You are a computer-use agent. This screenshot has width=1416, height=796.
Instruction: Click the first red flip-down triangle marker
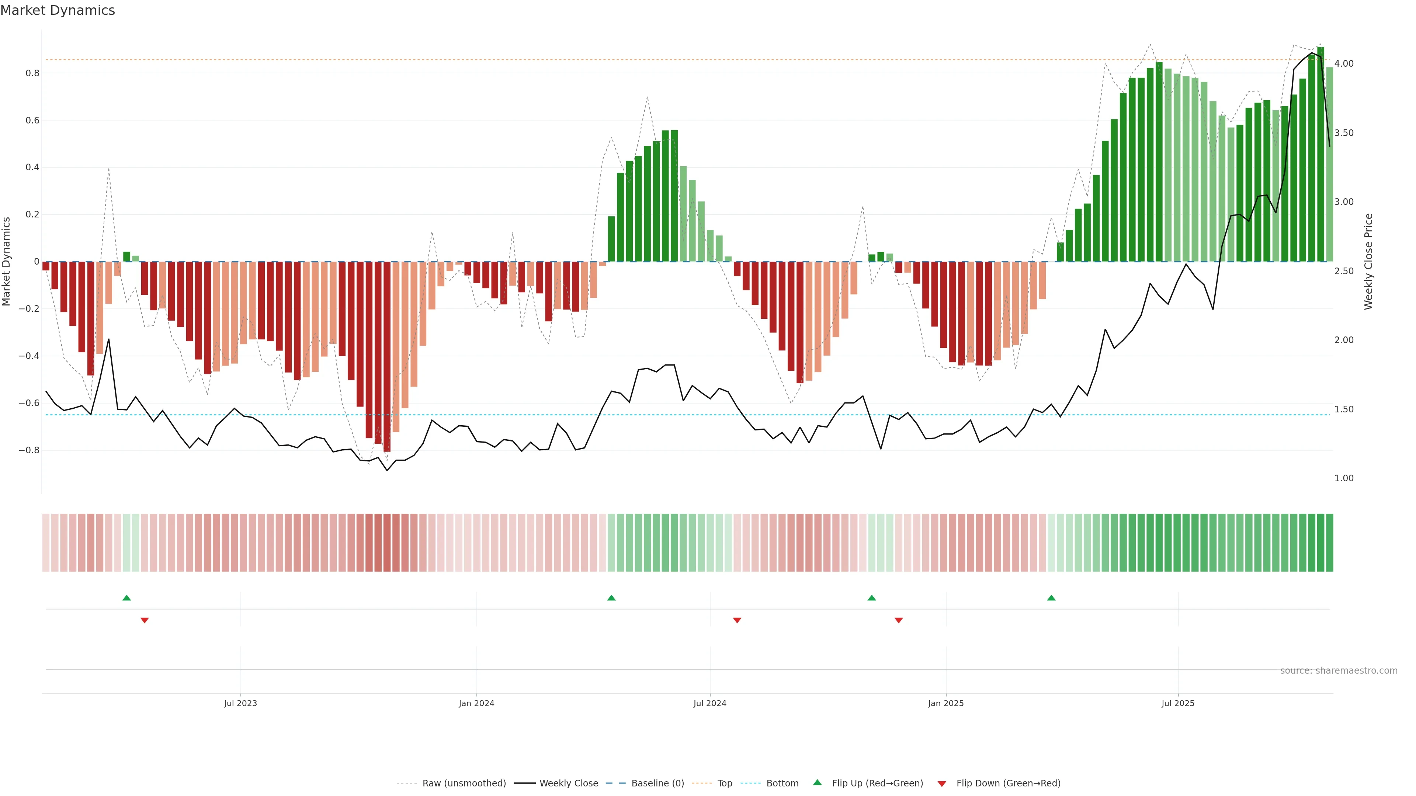coord(145,620)
